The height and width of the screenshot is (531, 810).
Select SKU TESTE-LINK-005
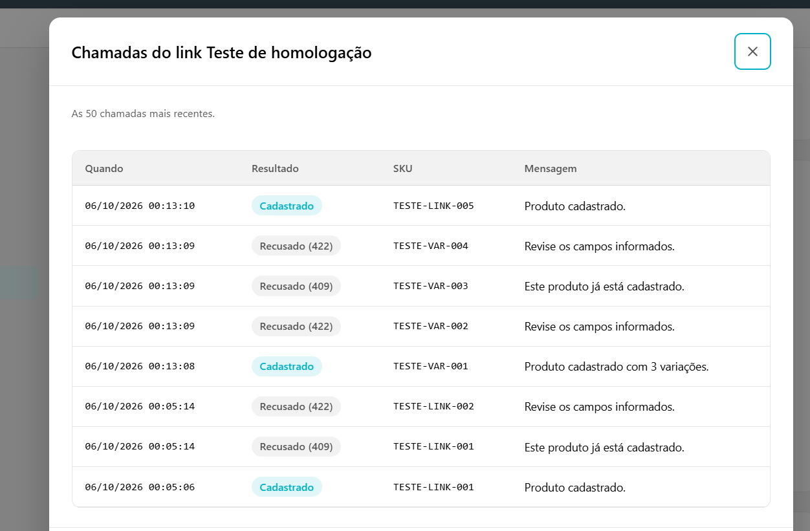(x=433, y=206)
